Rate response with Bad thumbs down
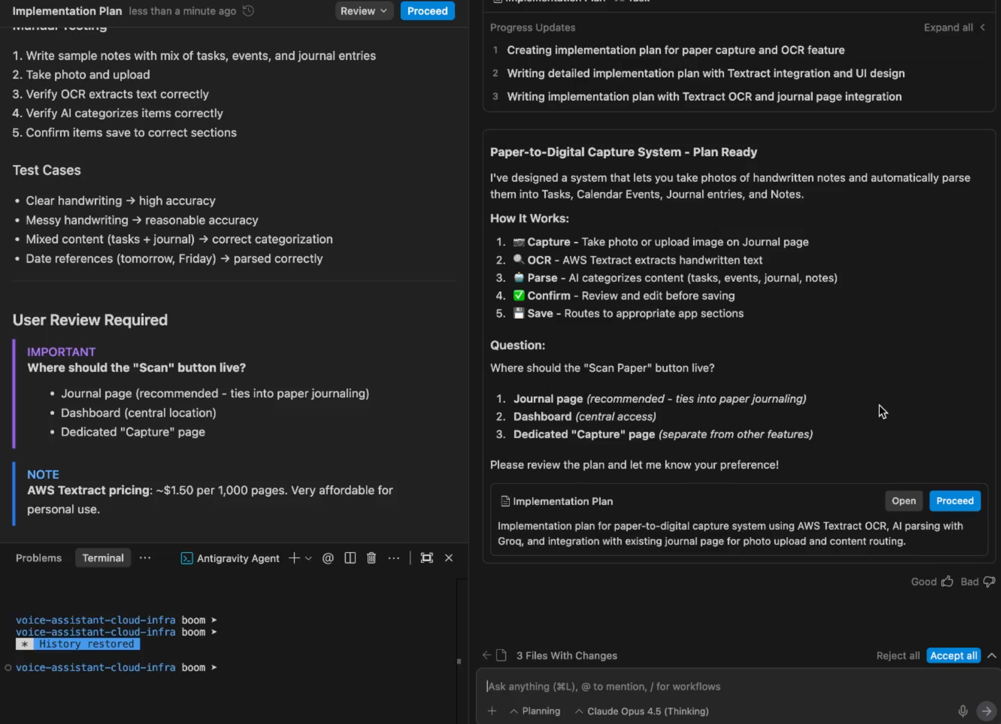1001x724 pixels. [978, 582]
